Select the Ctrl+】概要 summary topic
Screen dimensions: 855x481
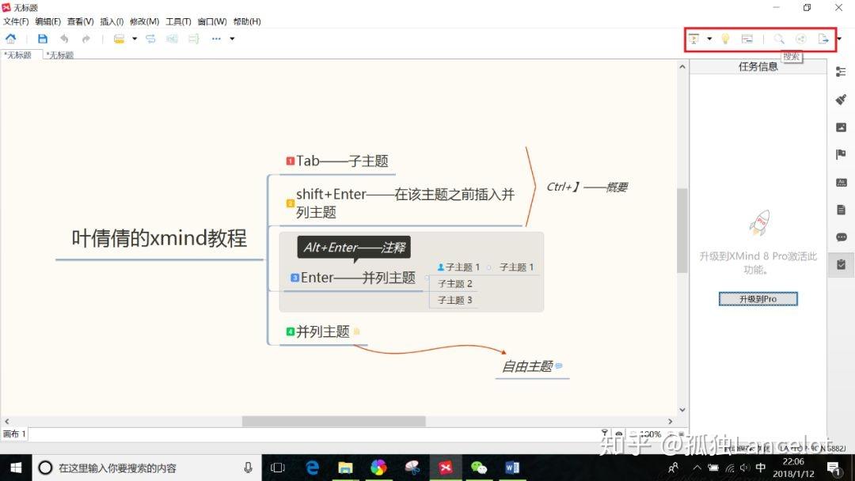tap(587, 187)
